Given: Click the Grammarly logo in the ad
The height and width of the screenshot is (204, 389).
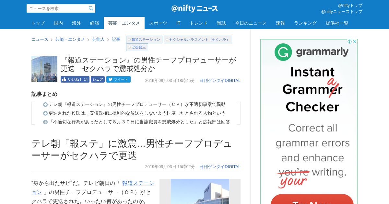Looking at the screenshot, I should [x=311, y=52].
